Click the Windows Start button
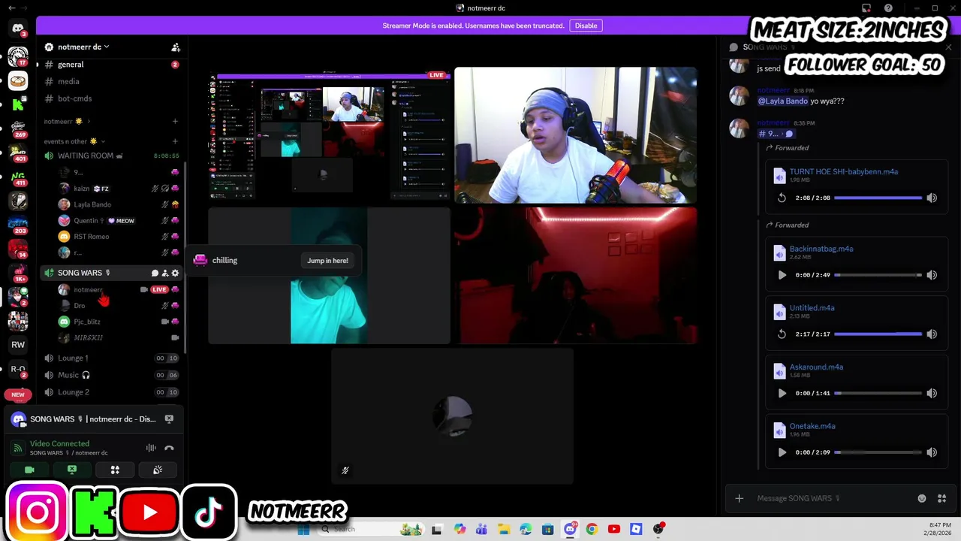The width and height of the screenshot is (961, 541). 303,529
